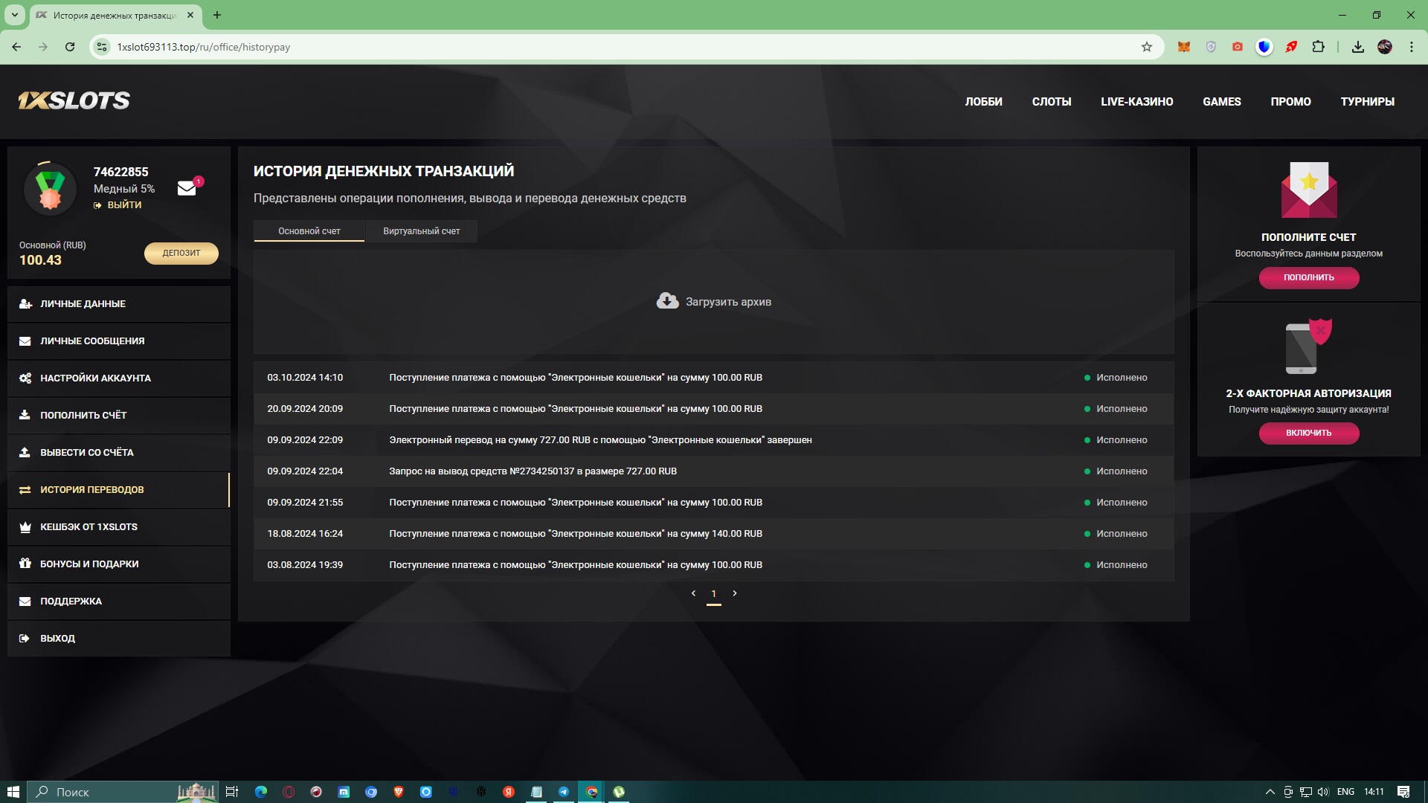The image size is (1428, 803).
Task: Open browser extensions puzzle icon
Action: (x=1318, y=47)
